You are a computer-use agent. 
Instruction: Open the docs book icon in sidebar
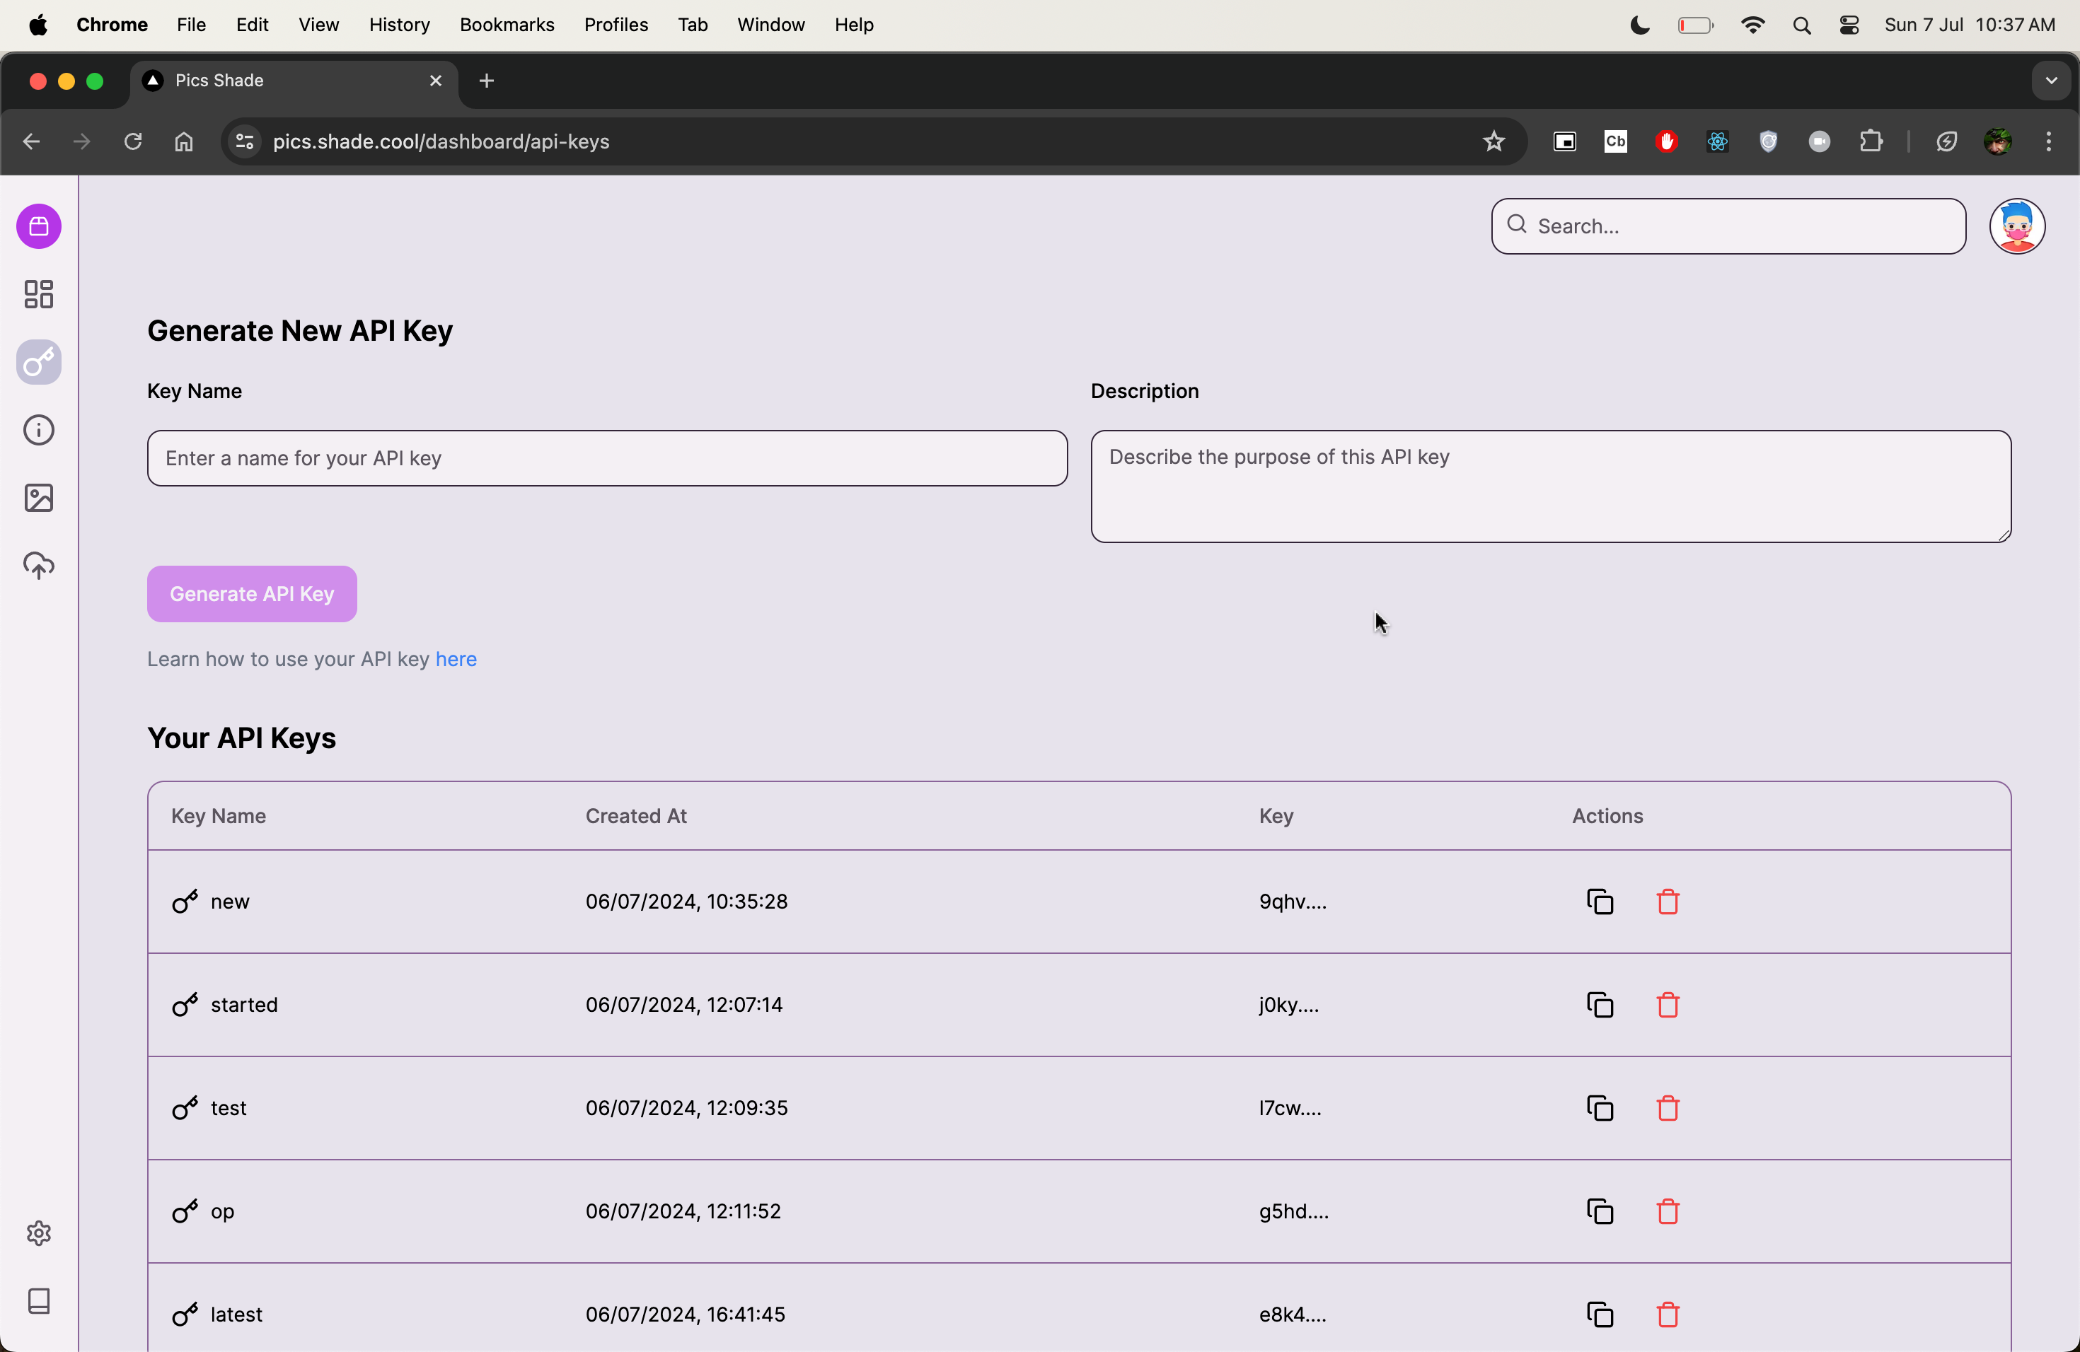(40, 1301)
